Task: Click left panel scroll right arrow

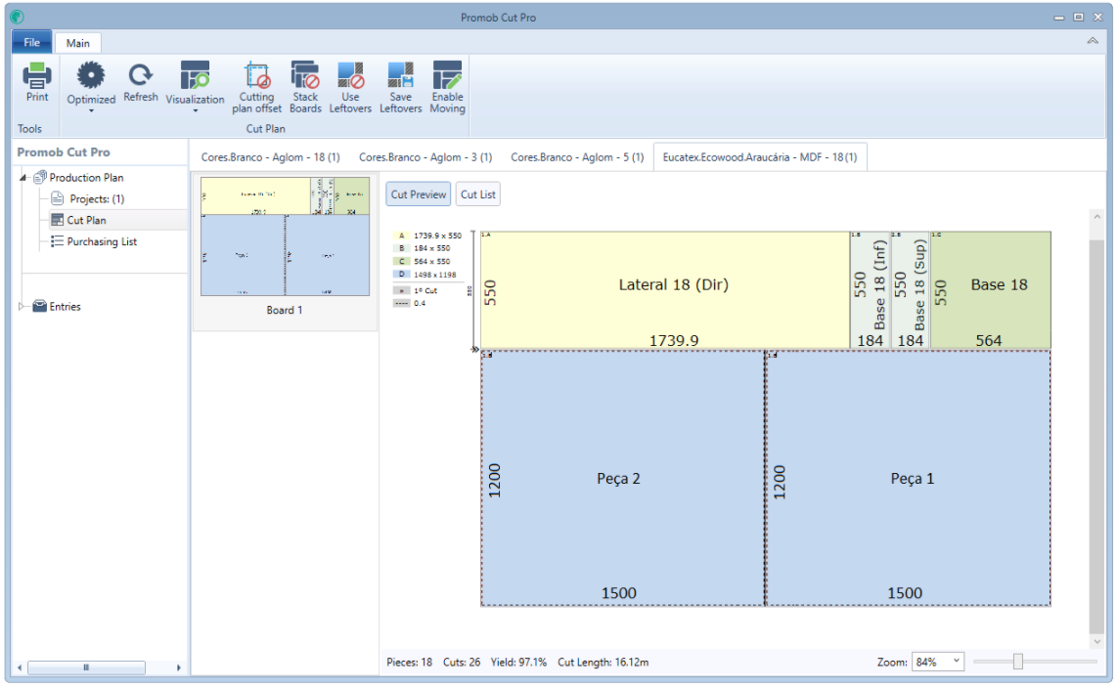Action: point(178,667)
